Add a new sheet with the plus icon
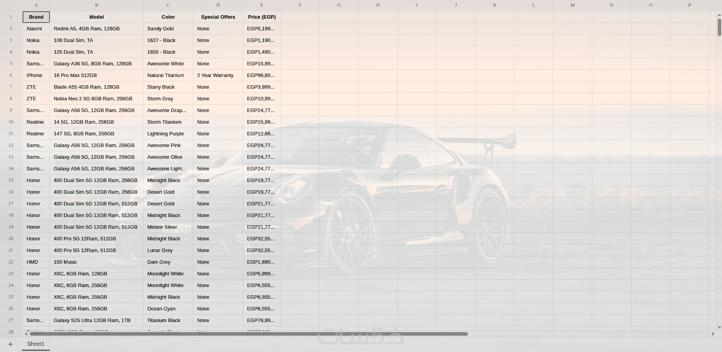 pyautogui.click(x=11, y=344)
